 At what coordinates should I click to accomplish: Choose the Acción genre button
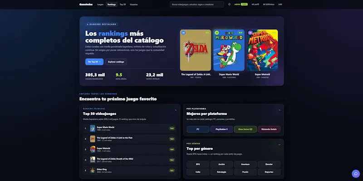[221, 164]
